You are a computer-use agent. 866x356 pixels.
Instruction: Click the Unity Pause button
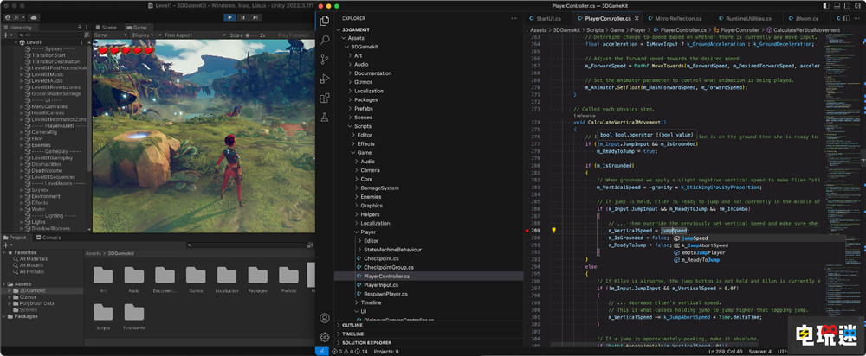coord(242,16)
